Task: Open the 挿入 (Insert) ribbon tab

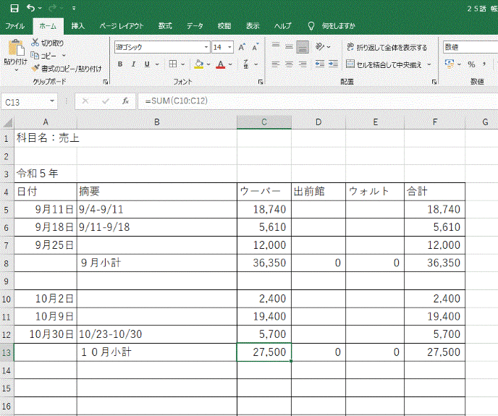Action: 78,26
